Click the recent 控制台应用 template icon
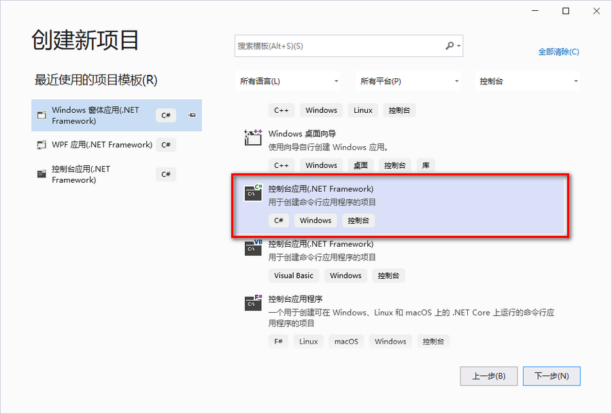 coord(41,174)
